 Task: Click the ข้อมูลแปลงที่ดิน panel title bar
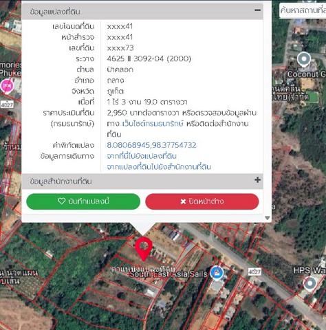tap(142, 11)
